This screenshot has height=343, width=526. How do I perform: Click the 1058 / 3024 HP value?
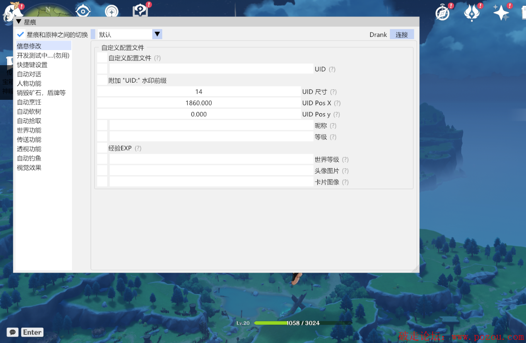pos(303,323)
